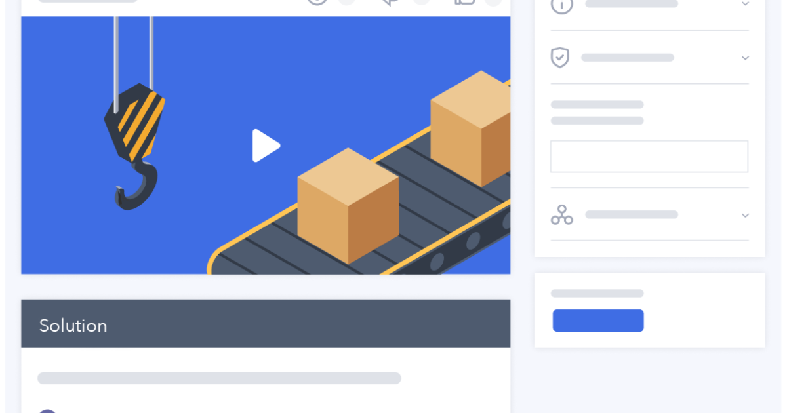Click the front cardboard box on conveyor
Screen dimensions: 787x413
pyautogui.click(x=348, y=206)
